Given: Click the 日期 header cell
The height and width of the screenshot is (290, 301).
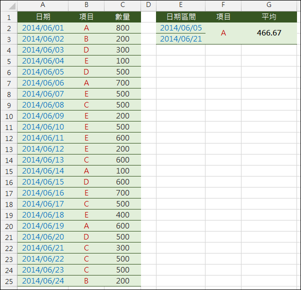Looking at the screenshot, I should 43,17.
